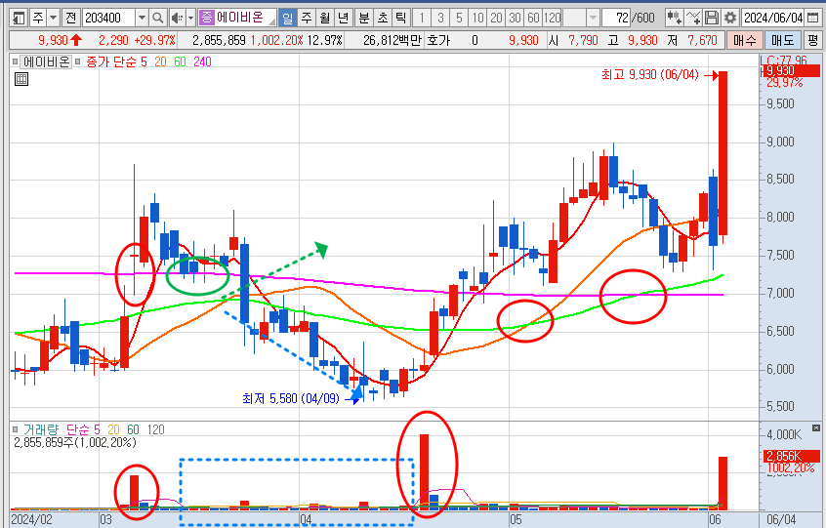826x528 pixels.
Task: Choose the 20 interval button
Action: point(496,18)
